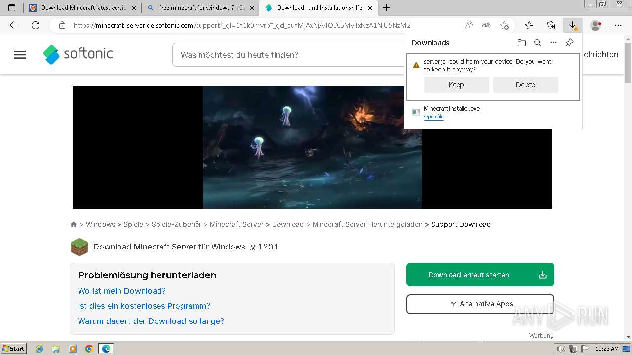Go to Spiele-Zubehör breadcrumb link
The width and height of the screenshot is (632, 355).
pos(176,224)
